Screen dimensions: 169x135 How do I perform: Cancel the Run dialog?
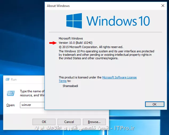pyautogui.click(x=69, y=122)
